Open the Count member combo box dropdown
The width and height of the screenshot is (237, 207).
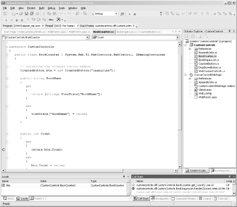177,38
